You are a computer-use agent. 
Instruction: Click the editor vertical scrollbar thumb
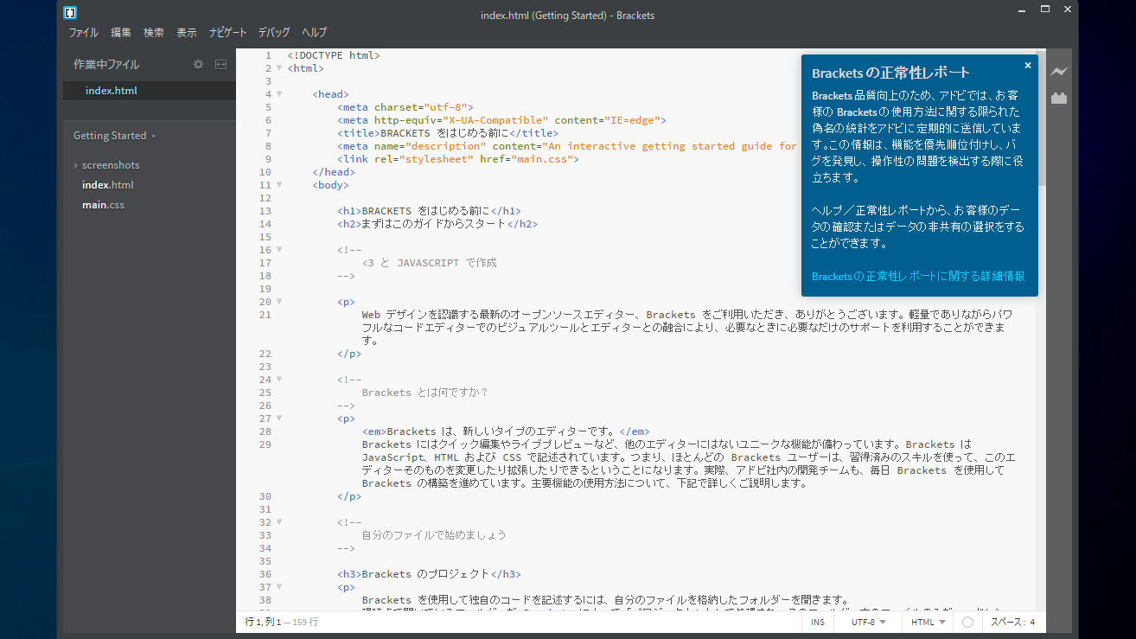click(1042, 118)
